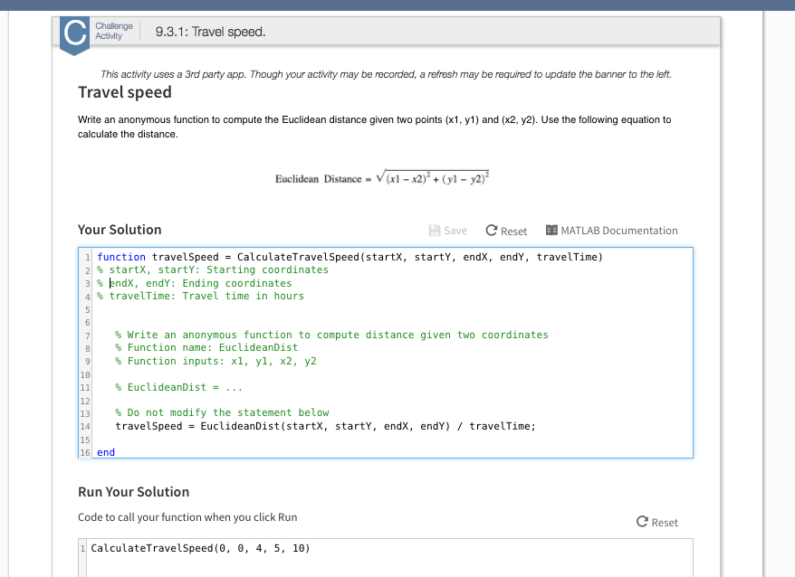Click the italic 3rd party app notice
Image resolution: width=795 pixels, height=577 pixels.
coord(386,74)
